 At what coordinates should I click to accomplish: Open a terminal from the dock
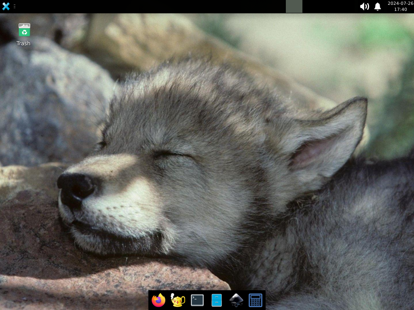(x=197, y=300)
